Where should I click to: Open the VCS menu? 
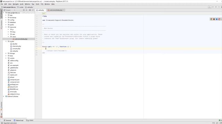click(42, 4)
